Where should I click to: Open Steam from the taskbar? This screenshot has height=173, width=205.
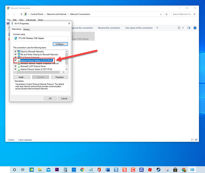(x=159, y=170)
